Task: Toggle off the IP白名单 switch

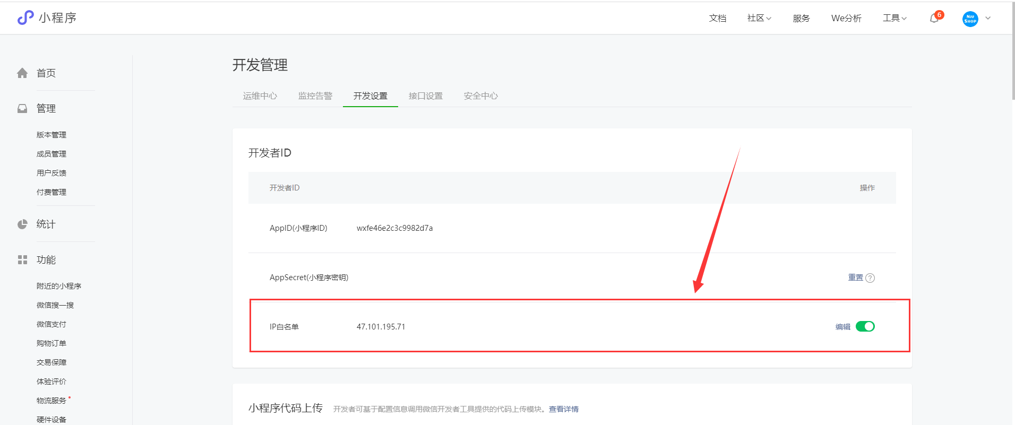Action: click(x=865, y=326)
